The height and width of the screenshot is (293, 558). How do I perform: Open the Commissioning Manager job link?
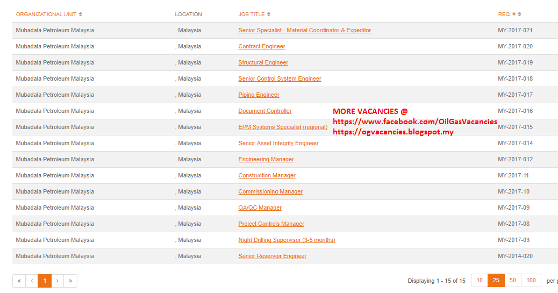coord(270,191)
